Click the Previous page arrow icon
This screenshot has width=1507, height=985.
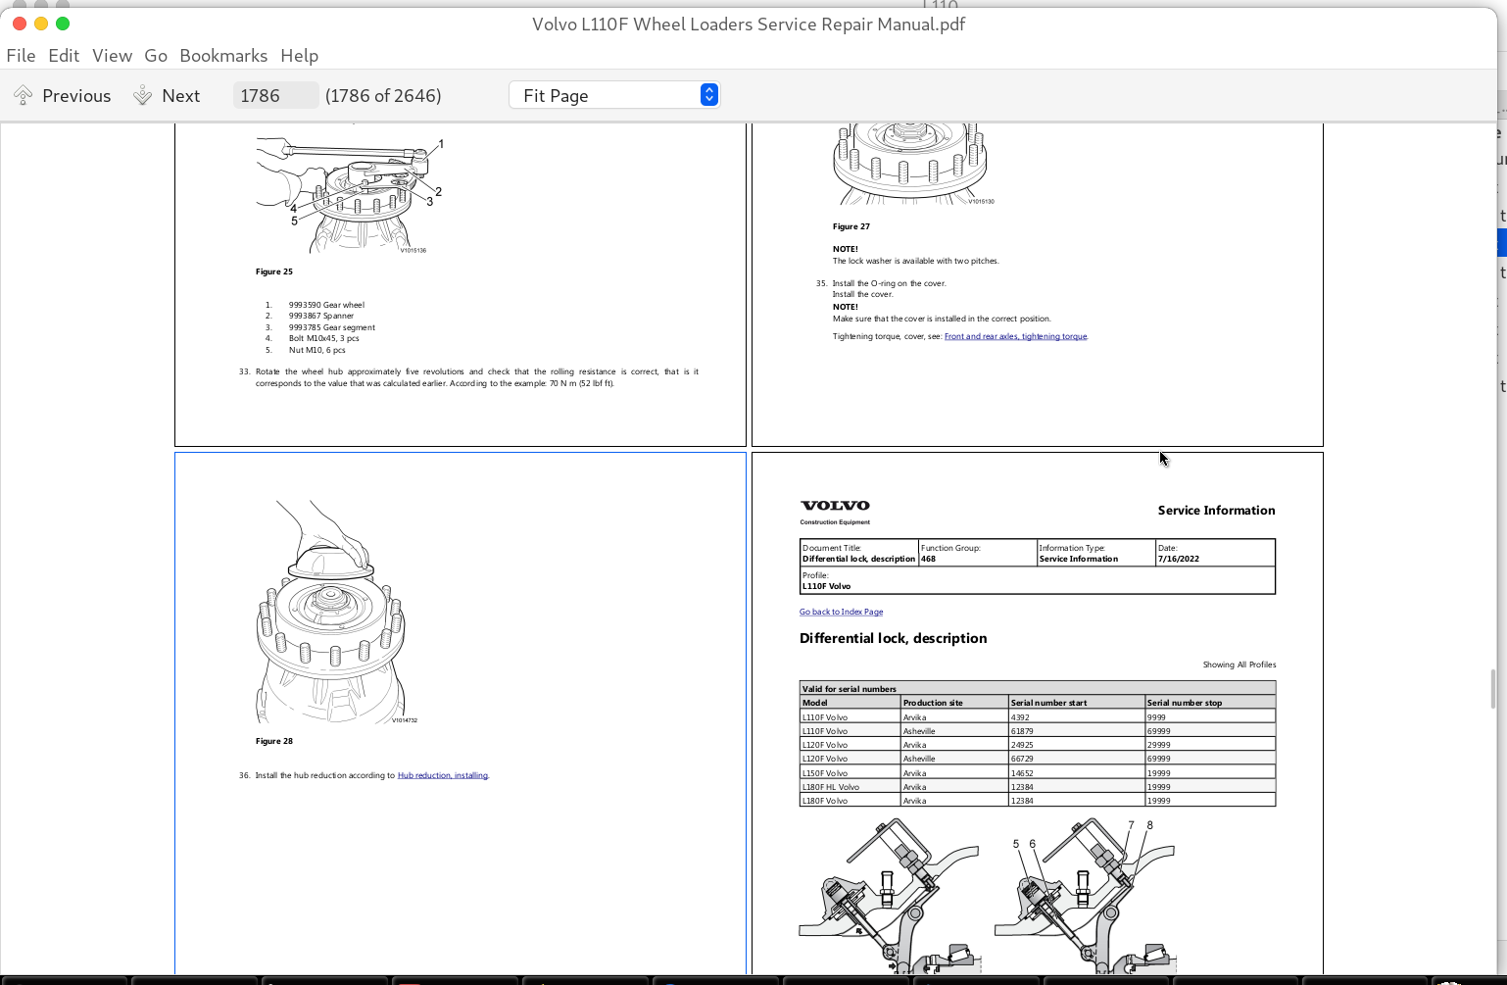click(22, 94)
